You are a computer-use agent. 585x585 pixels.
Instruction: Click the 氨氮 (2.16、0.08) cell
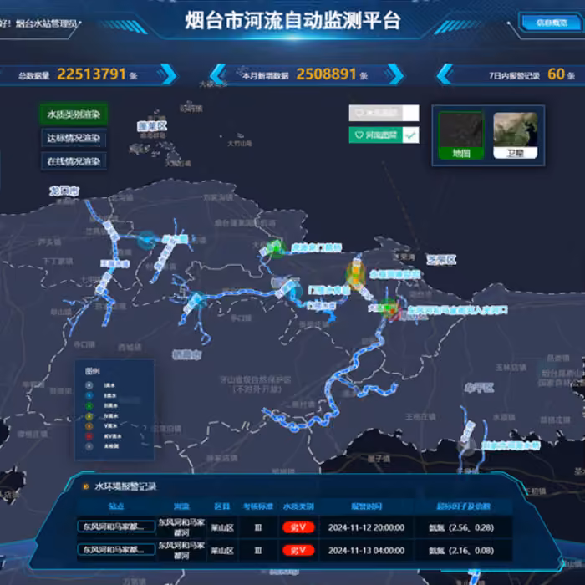point(461,550)
